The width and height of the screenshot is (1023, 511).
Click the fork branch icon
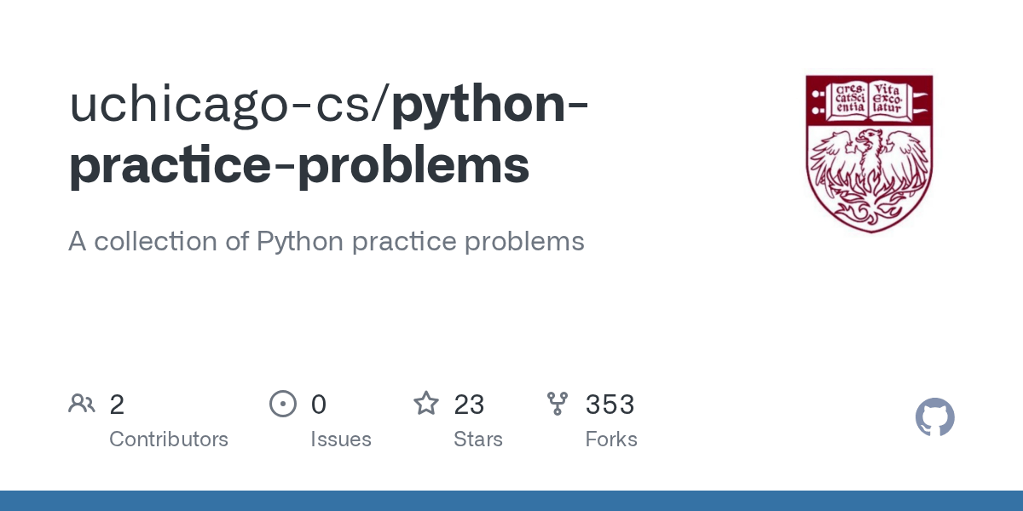558,404
